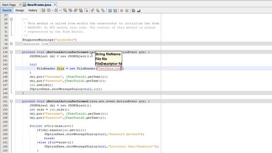The height and width of the screenshot is (153, 272).
Task: Collapse jButton2ActionPerformed fold at line 139
Action: tap(11, 52)
